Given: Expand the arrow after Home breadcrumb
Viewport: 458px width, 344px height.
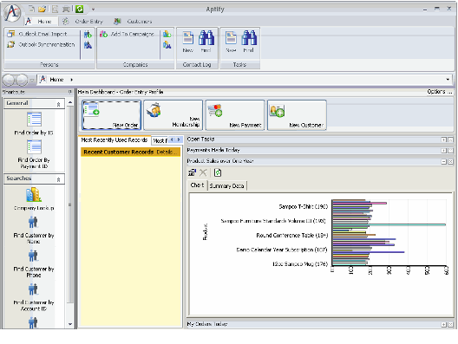Looking at the screenshot, I should (71, 80).
